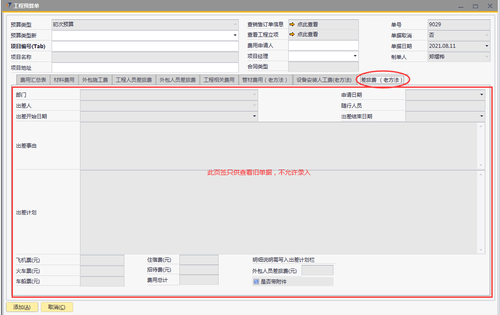The height and width of the screenshot is (315, 500).
Task: Click the orange arrow beside 查看工程立项
Action: point(292,35)
